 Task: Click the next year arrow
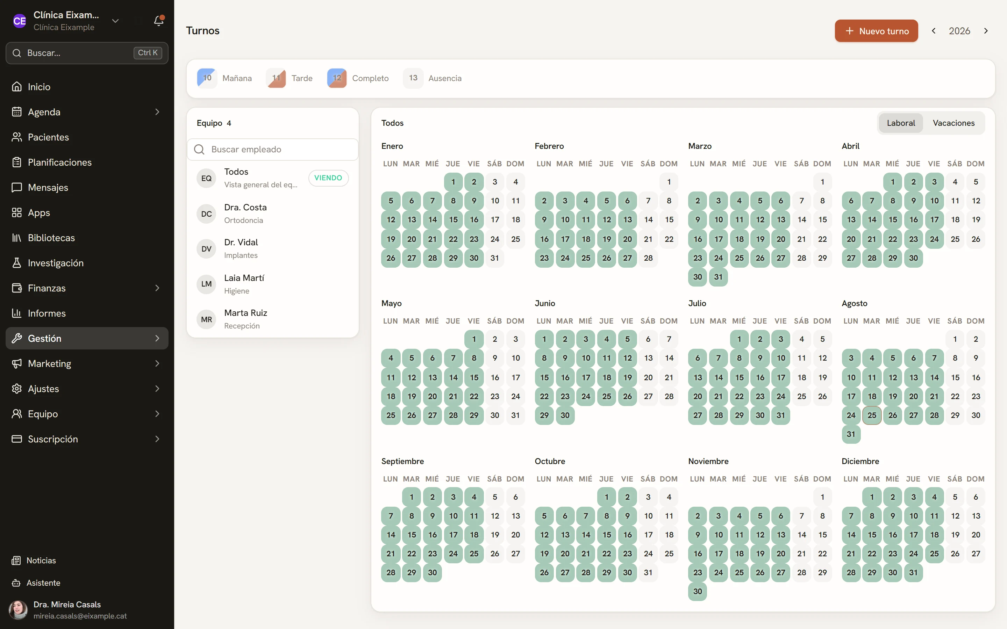tap(986, 31)
